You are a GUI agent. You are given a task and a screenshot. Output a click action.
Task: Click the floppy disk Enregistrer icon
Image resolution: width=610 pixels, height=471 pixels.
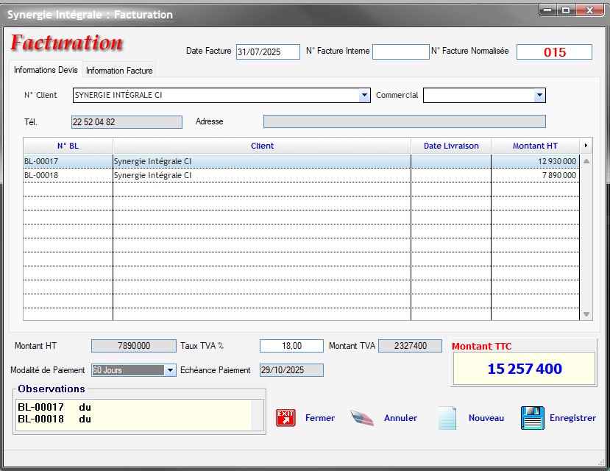(532, 418)
